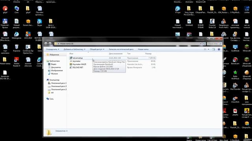Select the Microsoft Office Access desktop icon
Viewport: 252px width, 141px height.
pos(5,36)
